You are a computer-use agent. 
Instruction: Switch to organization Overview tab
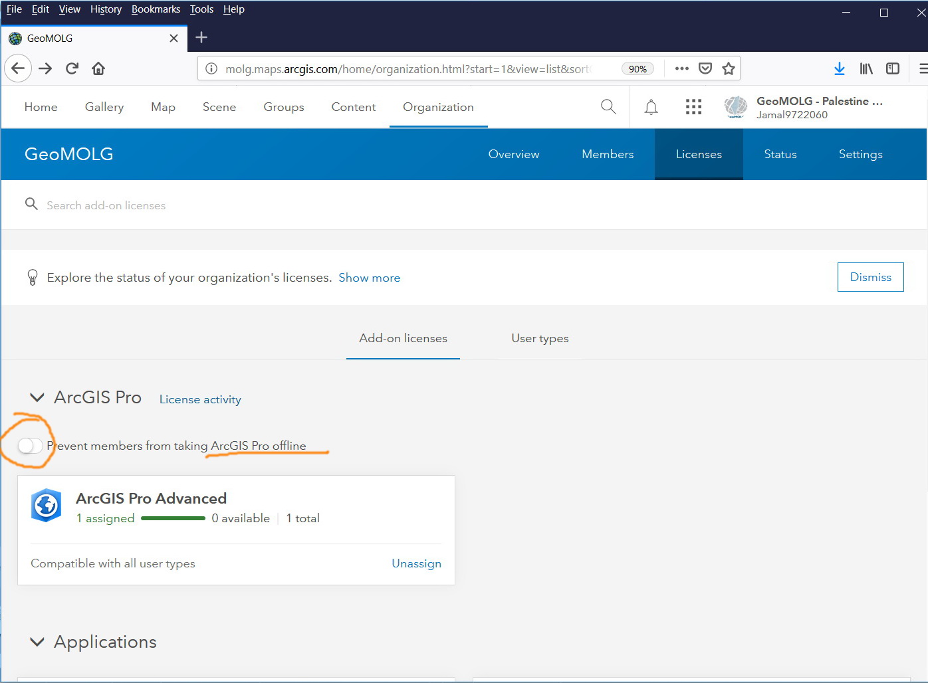coord(514,154)
